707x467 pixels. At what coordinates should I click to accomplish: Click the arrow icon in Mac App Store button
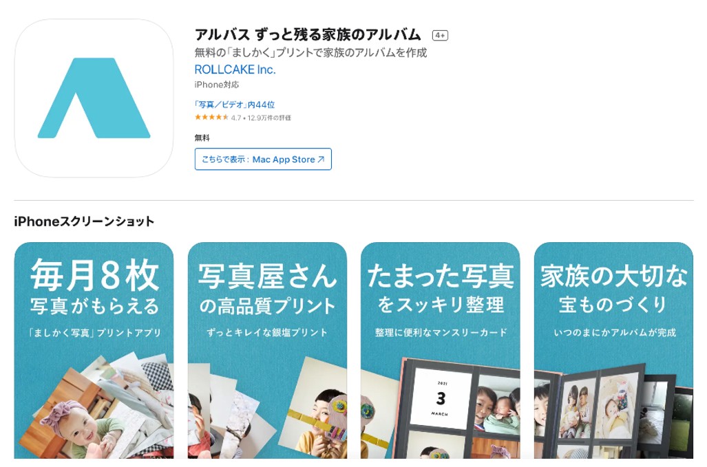pyautogui.click(x=321, y=160)
